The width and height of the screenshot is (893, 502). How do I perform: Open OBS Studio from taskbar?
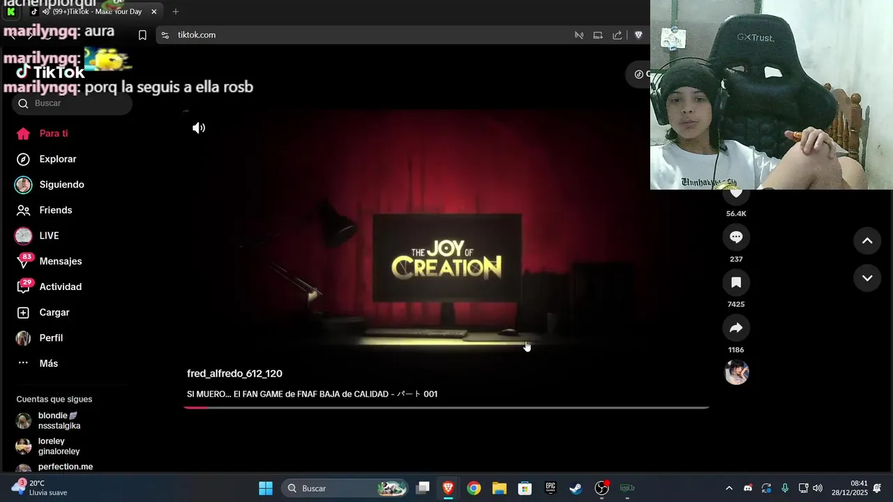pos(601,488)
